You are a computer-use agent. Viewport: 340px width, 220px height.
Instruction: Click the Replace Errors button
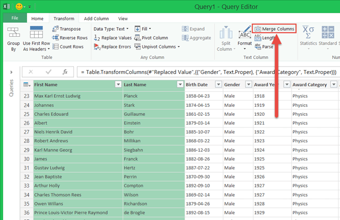(x=112, y=47)
